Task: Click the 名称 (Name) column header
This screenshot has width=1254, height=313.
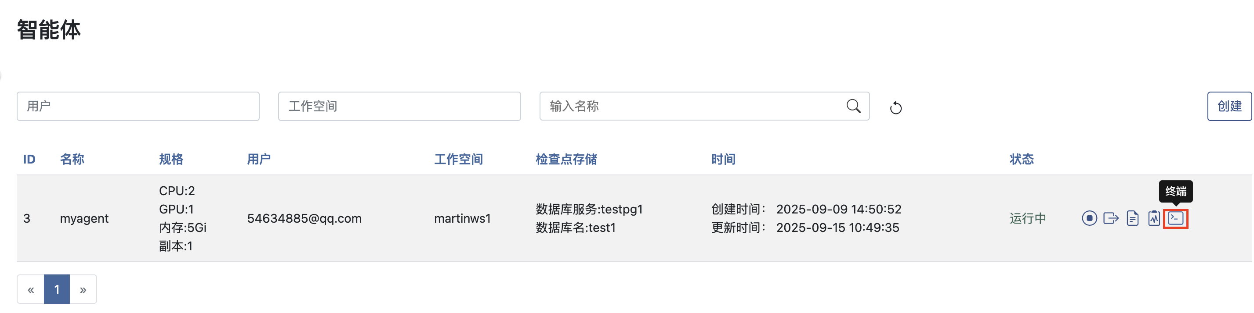Action: 72,159
